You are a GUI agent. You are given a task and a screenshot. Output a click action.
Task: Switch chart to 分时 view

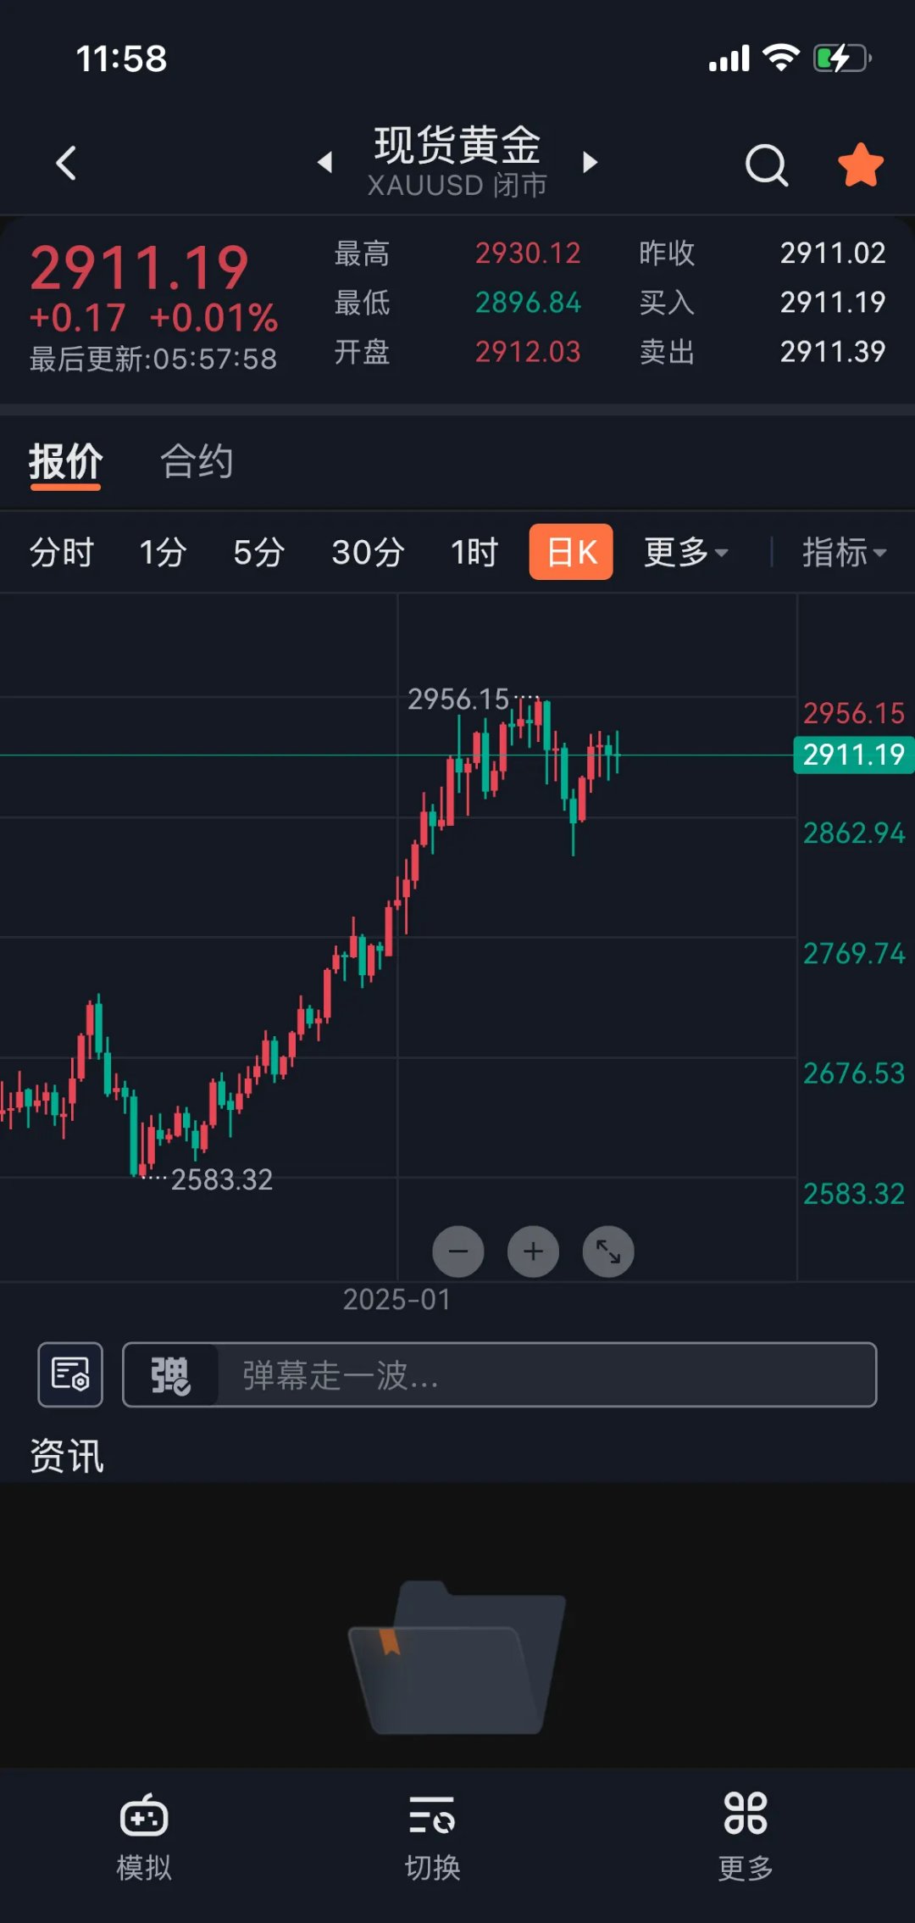[x=61, y=552]
